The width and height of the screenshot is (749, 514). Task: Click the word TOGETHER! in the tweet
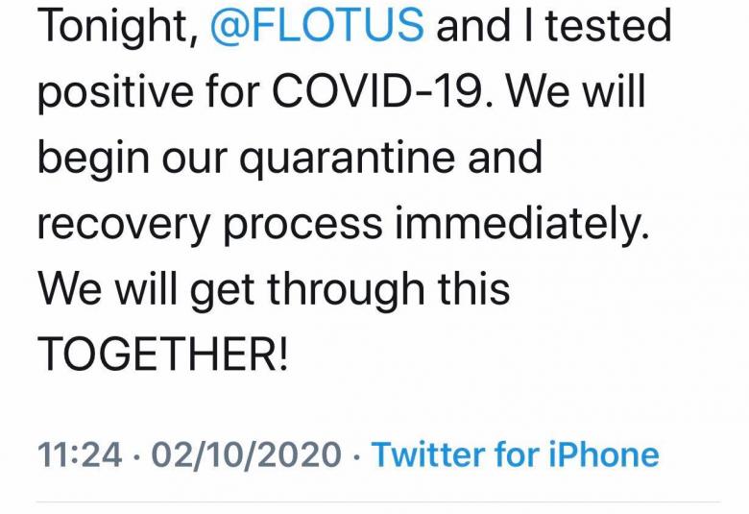(x=162, y=356)
